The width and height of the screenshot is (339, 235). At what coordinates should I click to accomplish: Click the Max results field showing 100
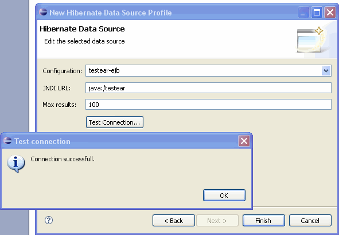(208, 105)
